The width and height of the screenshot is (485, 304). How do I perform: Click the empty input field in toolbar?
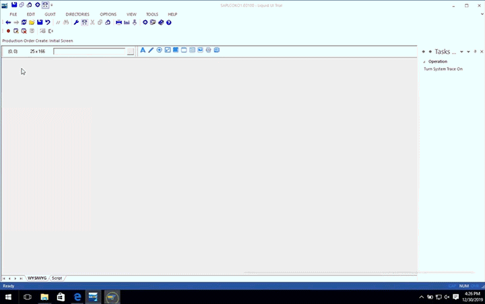pos(90,51)
